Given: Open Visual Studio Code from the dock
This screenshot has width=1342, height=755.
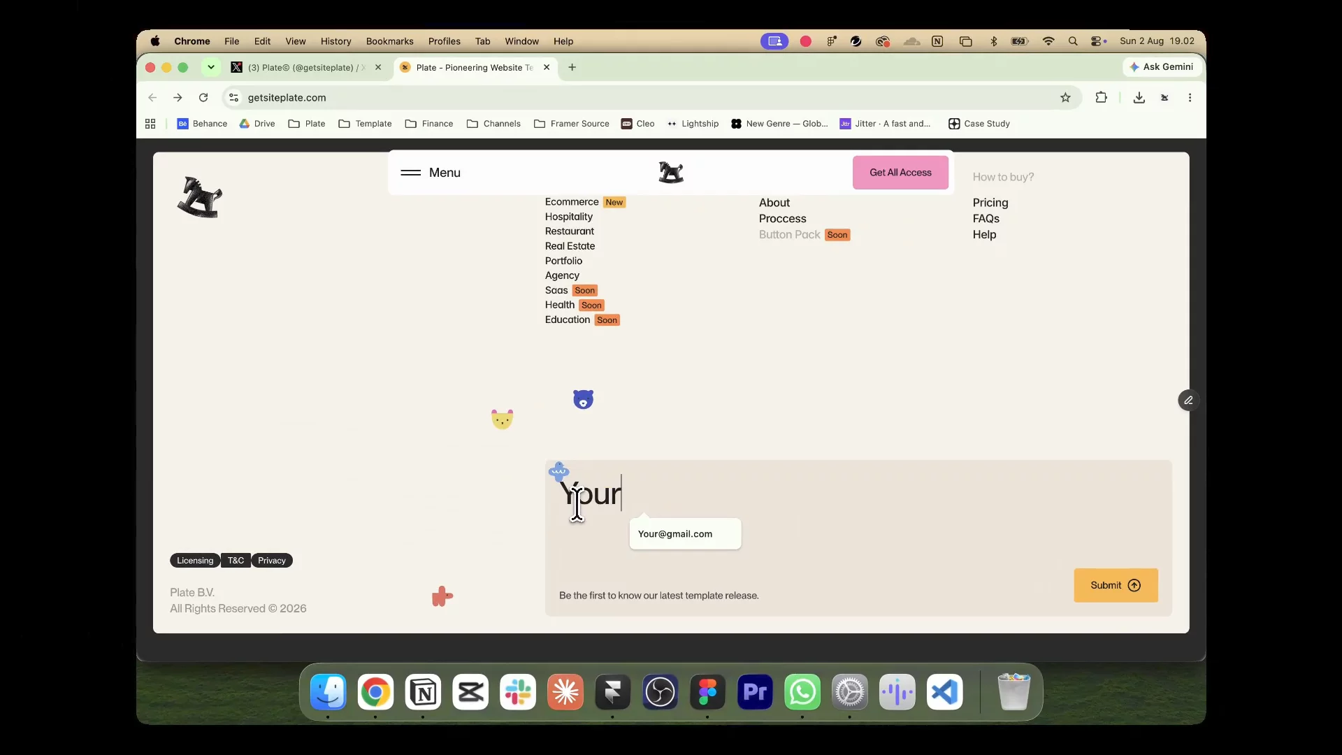Looking at the screenshot, I should click(944, 692).
